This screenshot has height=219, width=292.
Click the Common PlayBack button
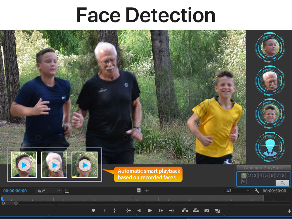click(263, 168)
